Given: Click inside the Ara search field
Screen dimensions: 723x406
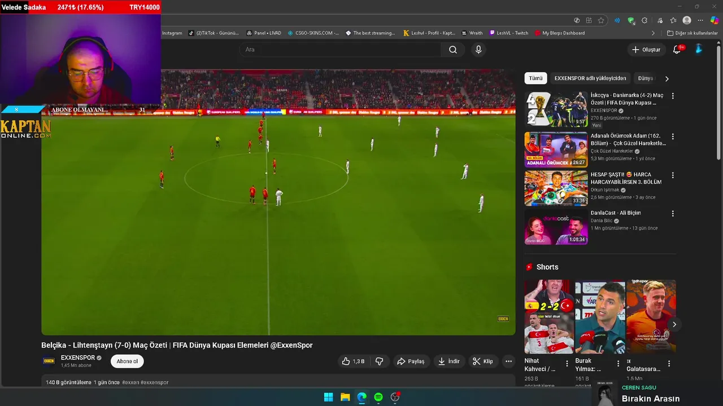Looking at the screenshot, I should click(x=341, y=50).
